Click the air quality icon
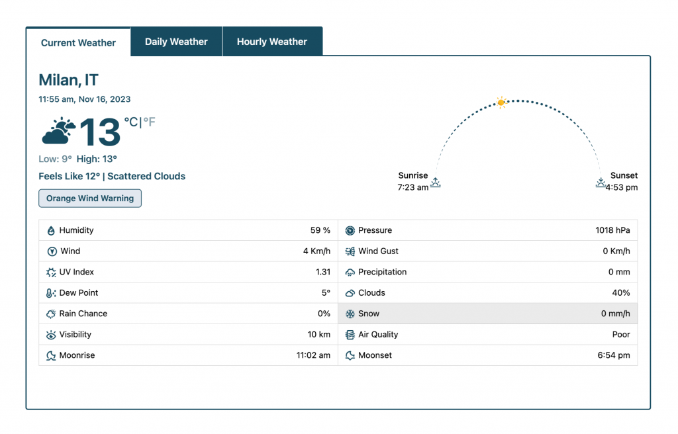678x434 pixels. [x=350, y=335]
